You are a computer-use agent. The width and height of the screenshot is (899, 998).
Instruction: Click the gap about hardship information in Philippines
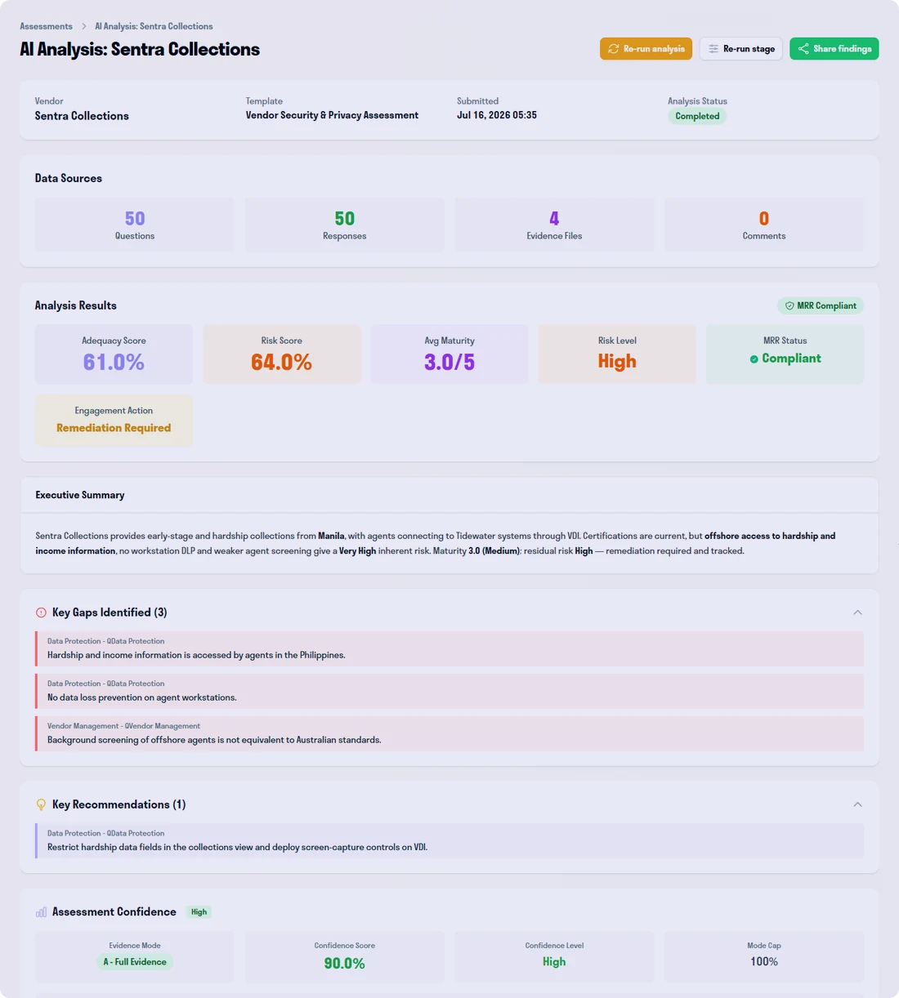[x=449, y=648]
